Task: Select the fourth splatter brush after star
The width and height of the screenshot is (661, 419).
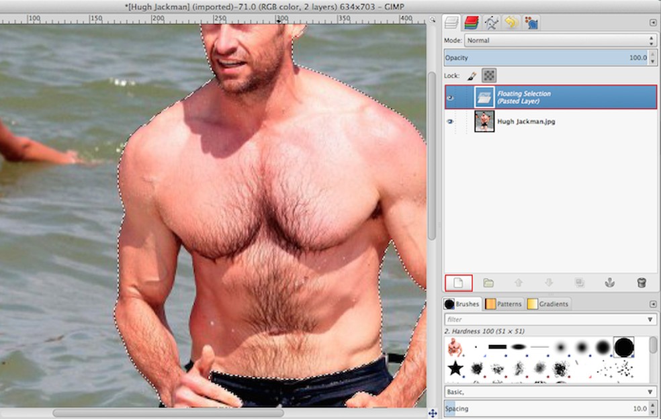Action: 539,369
